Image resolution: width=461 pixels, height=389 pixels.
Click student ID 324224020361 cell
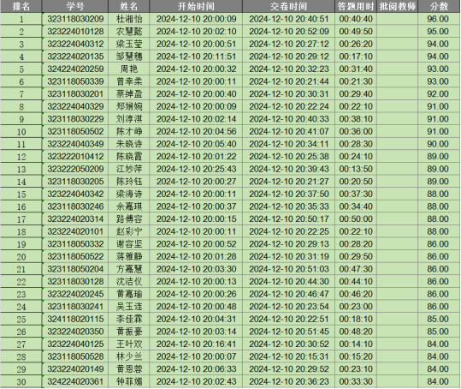(x=75, y=381)
